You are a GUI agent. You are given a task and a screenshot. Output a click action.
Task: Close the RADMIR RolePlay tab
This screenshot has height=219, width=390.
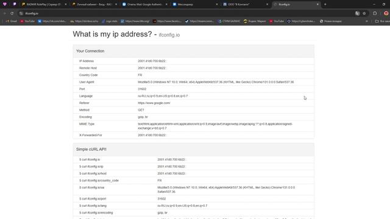click(x=66, y=4)
